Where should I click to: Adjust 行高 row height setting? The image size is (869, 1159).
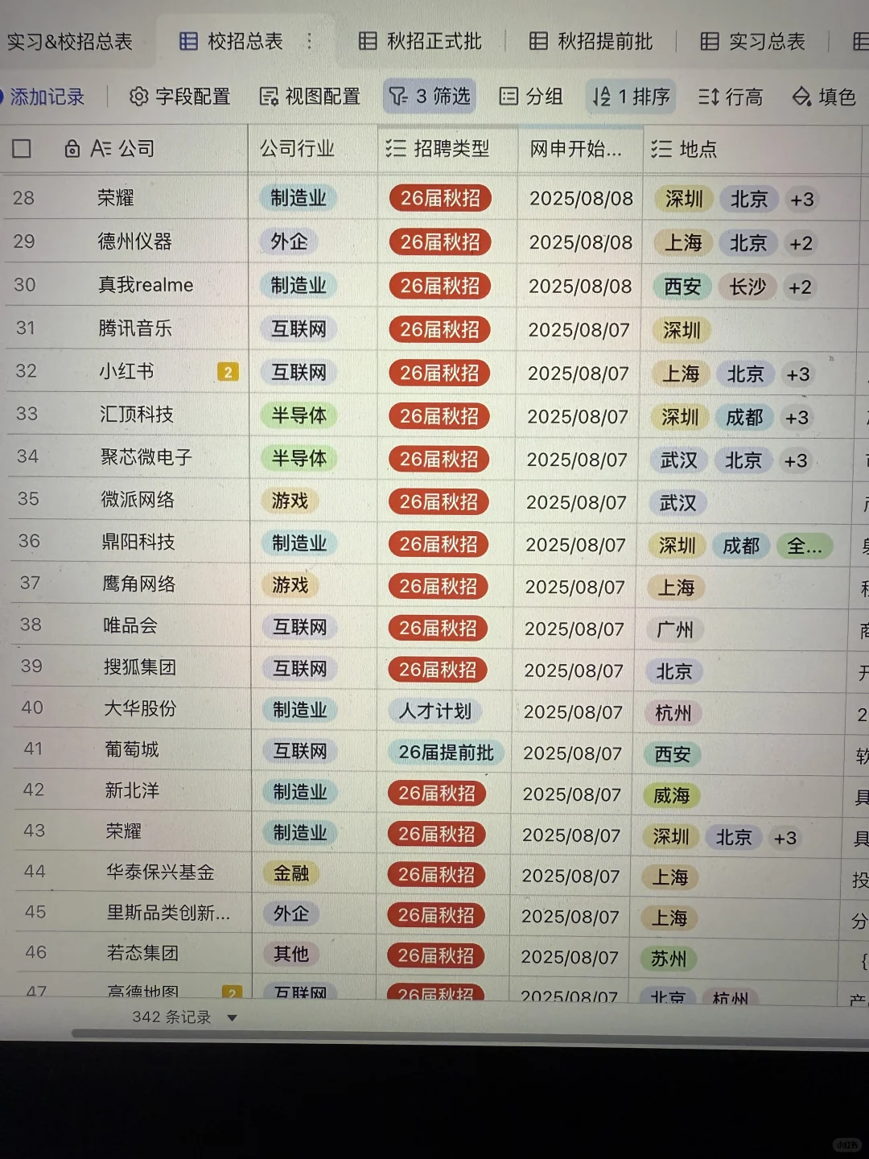(731, 97)
